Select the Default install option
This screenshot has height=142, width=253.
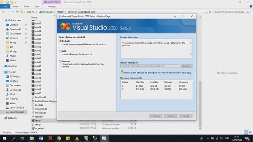click(60, 41)
